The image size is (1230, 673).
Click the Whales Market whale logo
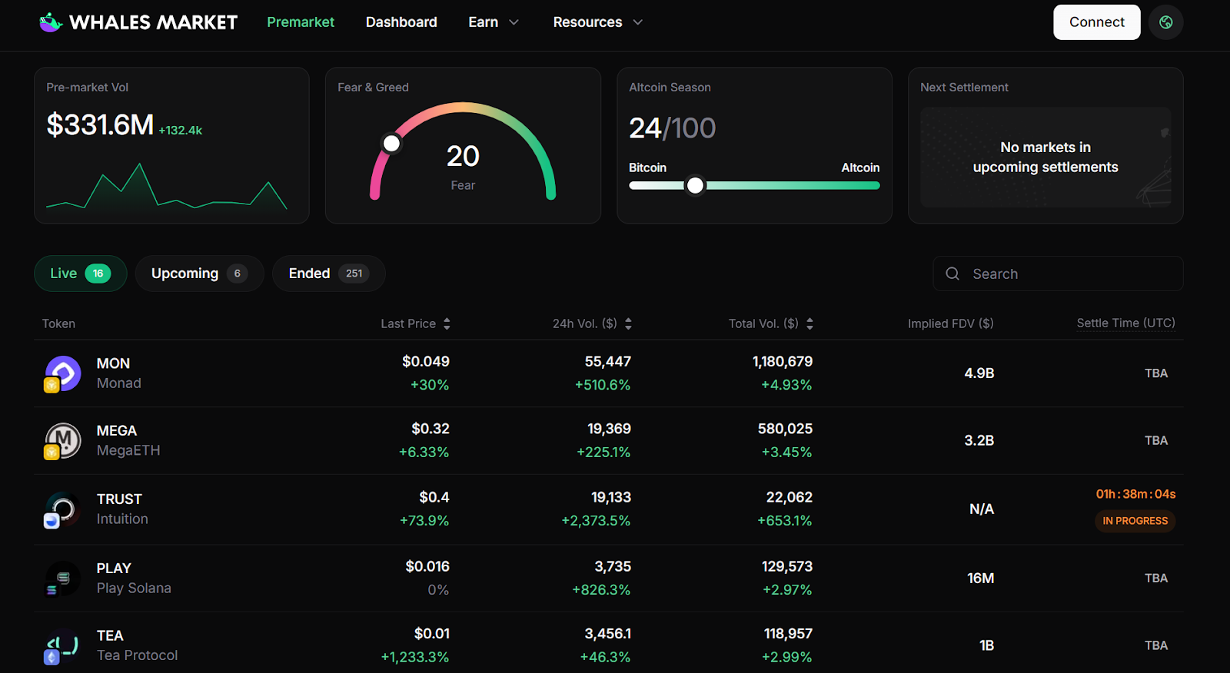pyautogui.click(x=51, y=22)
